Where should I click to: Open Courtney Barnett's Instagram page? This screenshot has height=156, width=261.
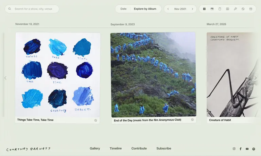point(234,149)
